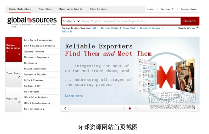Switch to Trade Shows top tab

[45, 9]
